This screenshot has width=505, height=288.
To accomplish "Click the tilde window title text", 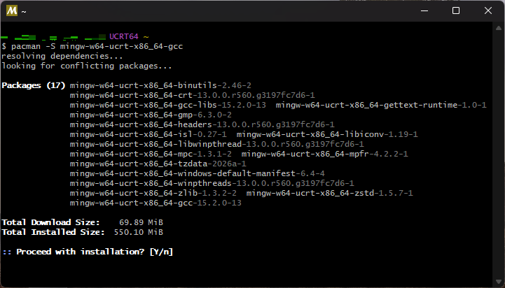I will click(x=24, y=12).
